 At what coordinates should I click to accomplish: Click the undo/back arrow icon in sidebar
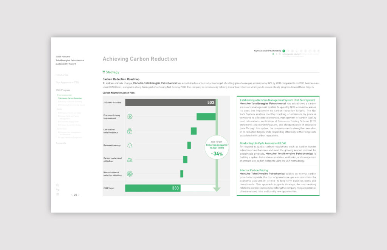pos(57,190)
